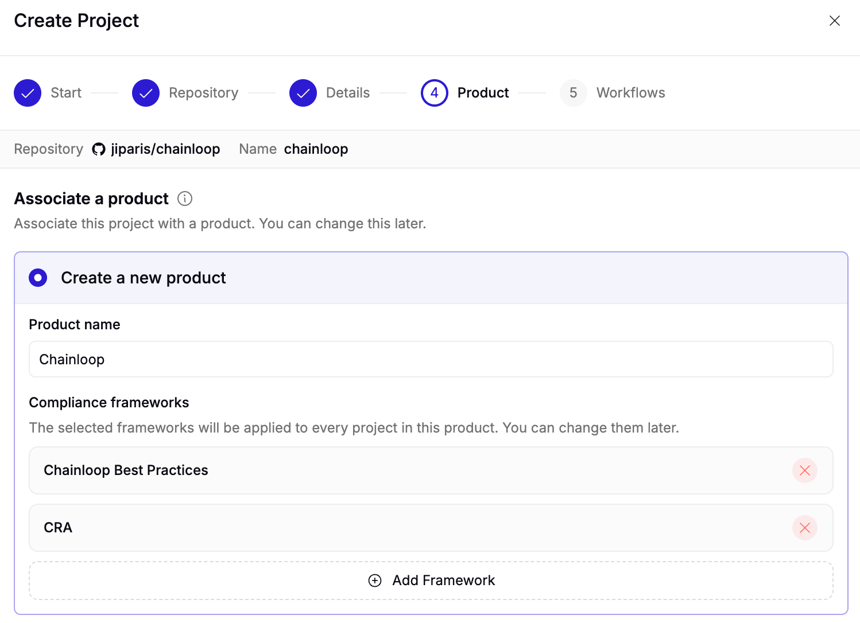The image size is (860, 623).
Task: Go back to the Start step label
Action: [66, 93]
